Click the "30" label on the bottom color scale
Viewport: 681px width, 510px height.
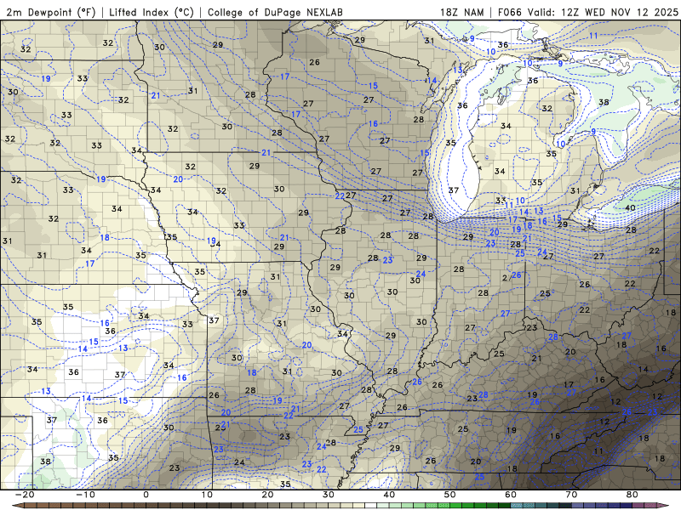click(329, 495)
